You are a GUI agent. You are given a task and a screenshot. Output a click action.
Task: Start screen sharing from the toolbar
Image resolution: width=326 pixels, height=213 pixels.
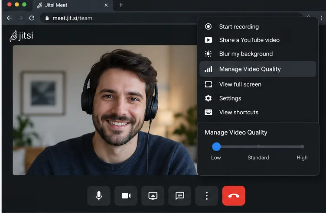[x=153, y=196]
